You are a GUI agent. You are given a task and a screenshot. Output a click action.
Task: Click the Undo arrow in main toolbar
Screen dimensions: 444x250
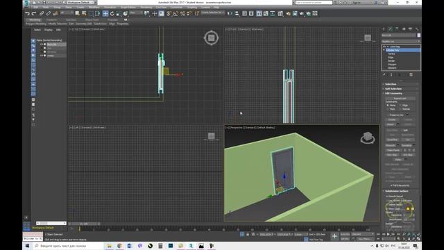click(x=27, y=13)
